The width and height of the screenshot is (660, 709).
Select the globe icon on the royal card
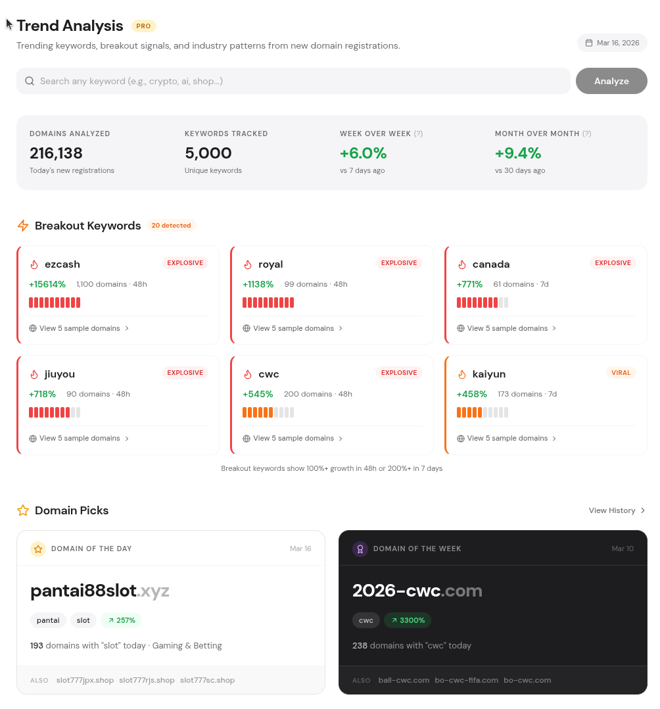pyautogui.click(x=247, y=328)
